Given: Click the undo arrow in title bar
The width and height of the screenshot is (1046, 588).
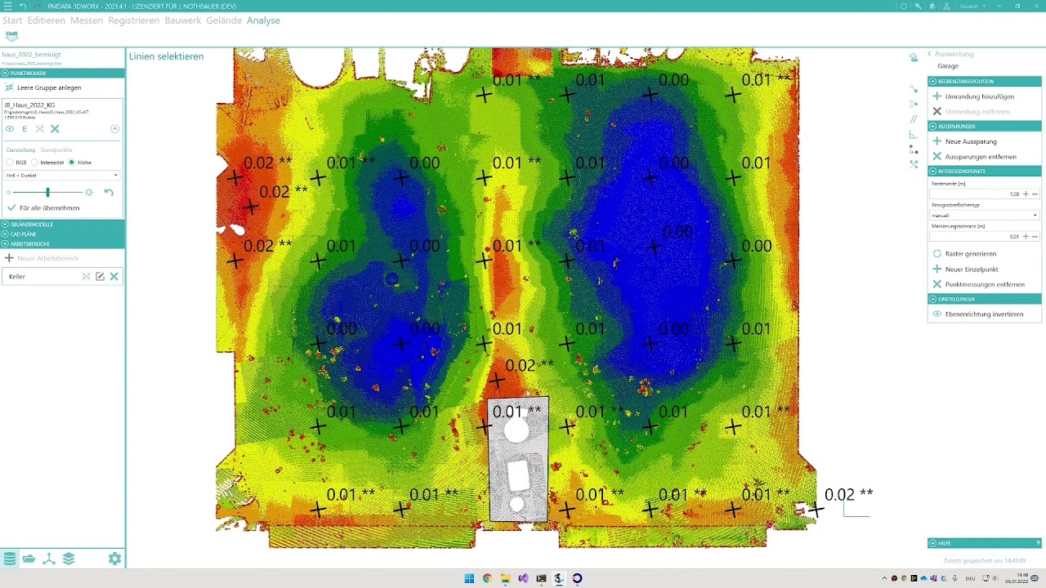Looking at the screenshot, I should tap(23, 6).
